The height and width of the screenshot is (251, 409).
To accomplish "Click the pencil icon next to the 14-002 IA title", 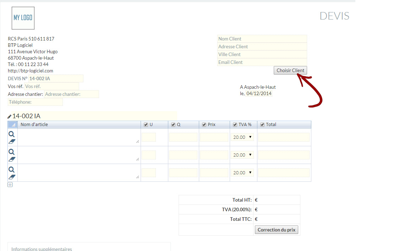I will (x=10, y=116).
